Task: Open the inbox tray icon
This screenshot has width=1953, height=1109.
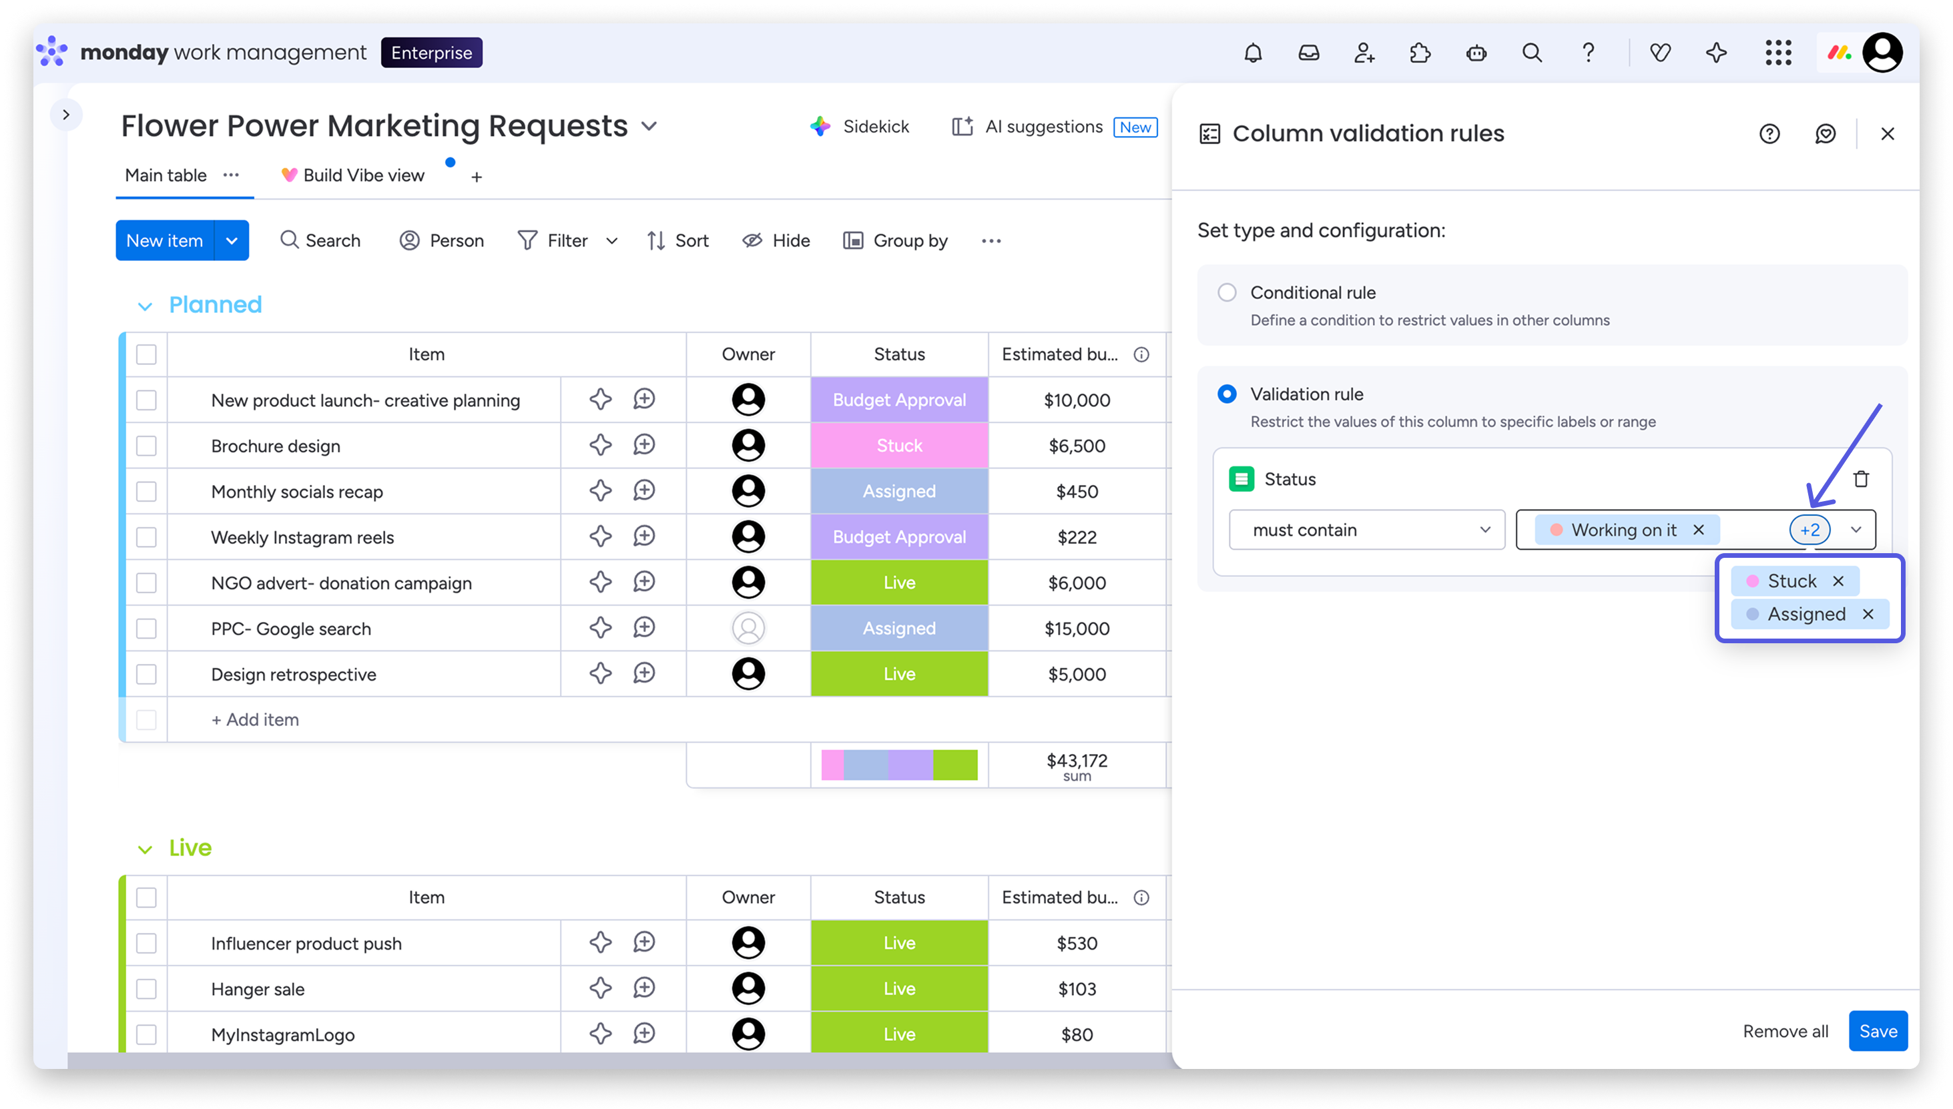Action: coord(1309,53)
